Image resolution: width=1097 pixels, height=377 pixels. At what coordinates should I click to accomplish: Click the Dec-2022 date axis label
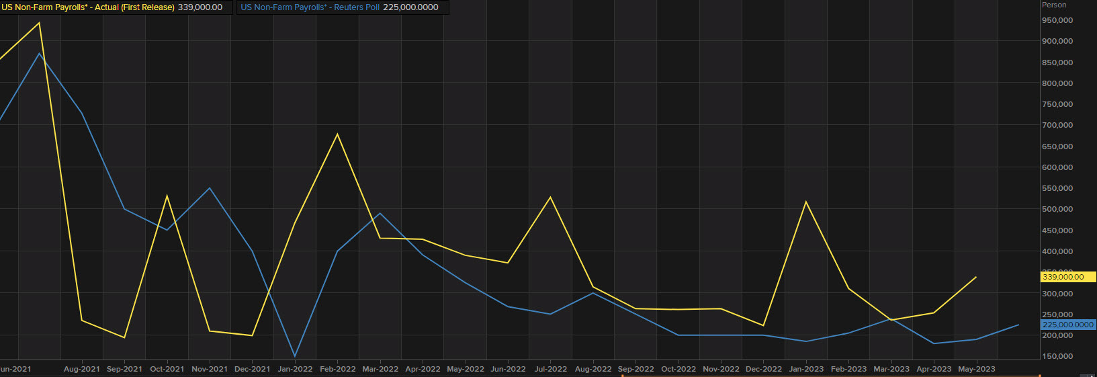(764, 369)
